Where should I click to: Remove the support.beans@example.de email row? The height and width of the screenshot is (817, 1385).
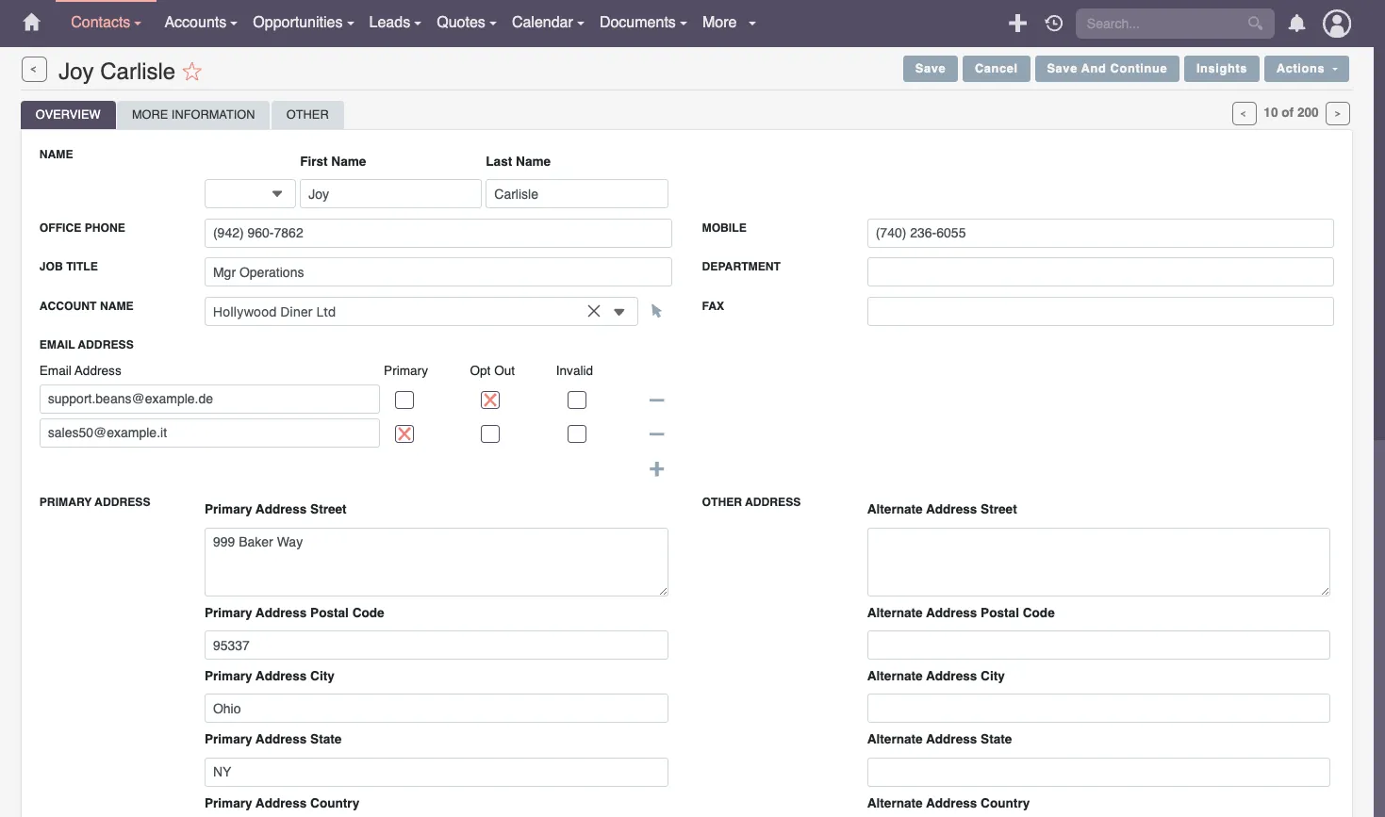click(x=657, y=400)
